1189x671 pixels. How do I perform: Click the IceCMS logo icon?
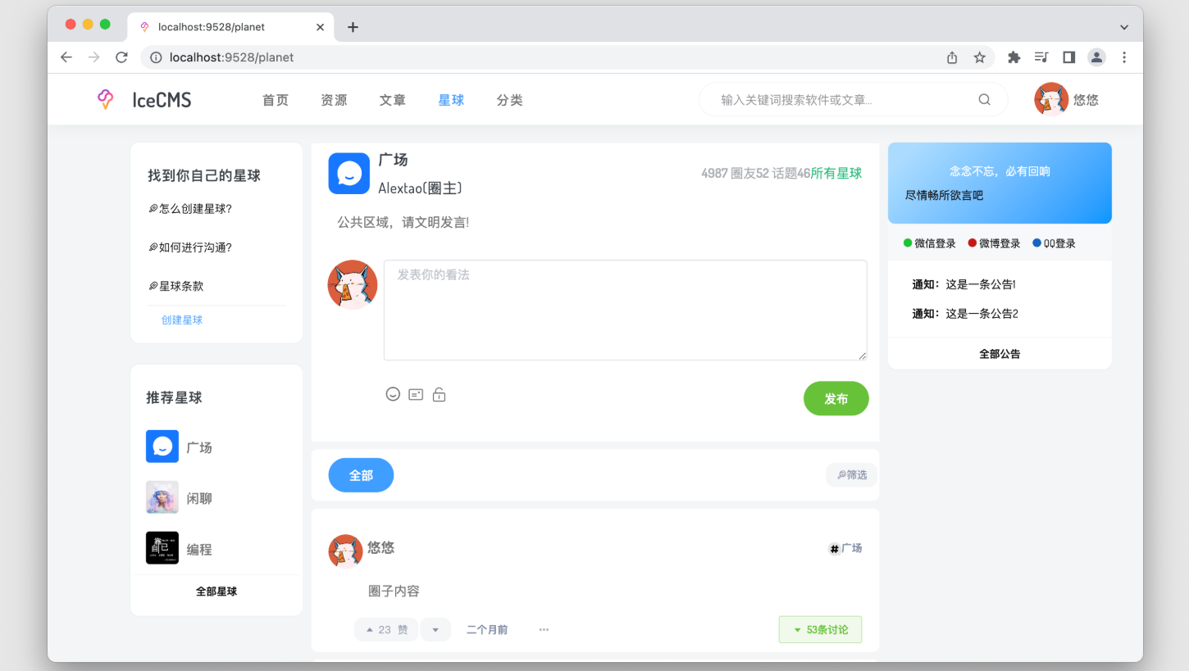(105, 98)
